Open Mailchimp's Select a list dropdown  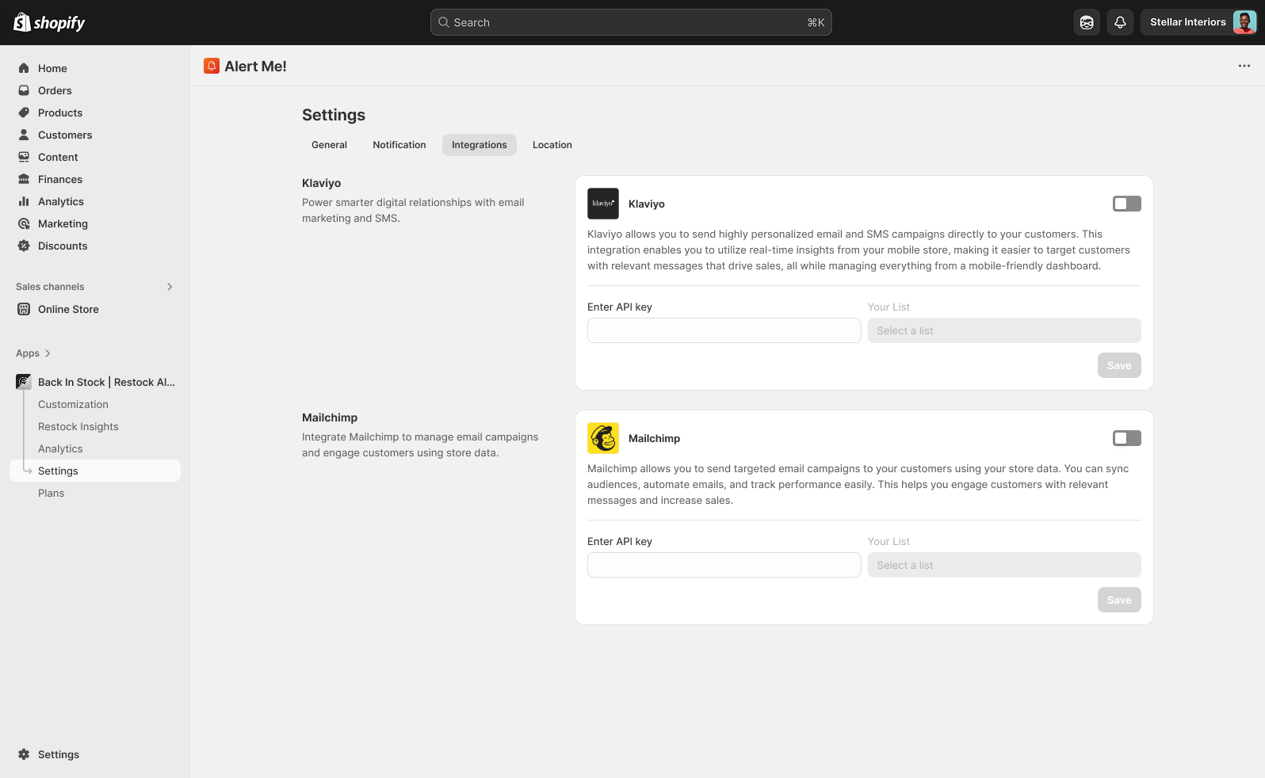tap(1004, 565)
